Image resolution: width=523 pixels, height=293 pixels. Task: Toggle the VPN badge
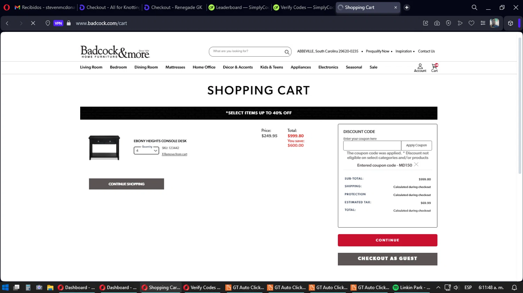pos(58,23)
